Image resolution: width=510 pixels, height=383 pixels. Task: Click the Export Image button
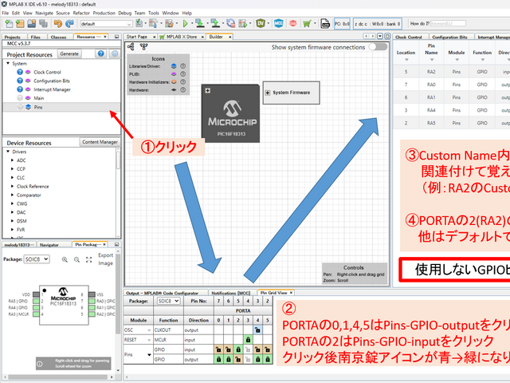pos(106,259)
